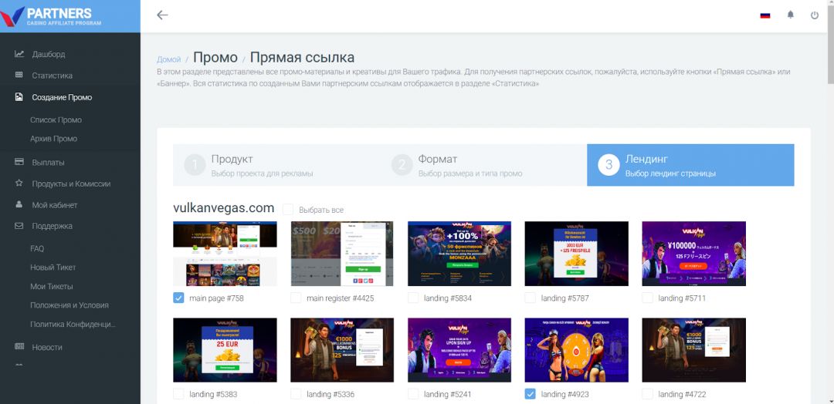Click the Выплаты card icon

click(19, 162)
